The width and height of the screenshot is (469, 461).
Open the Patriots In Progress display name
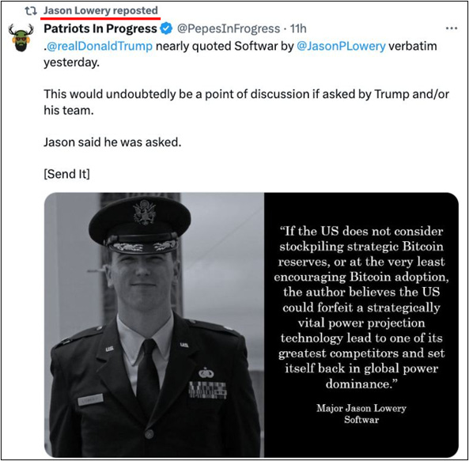click(100, 28)
